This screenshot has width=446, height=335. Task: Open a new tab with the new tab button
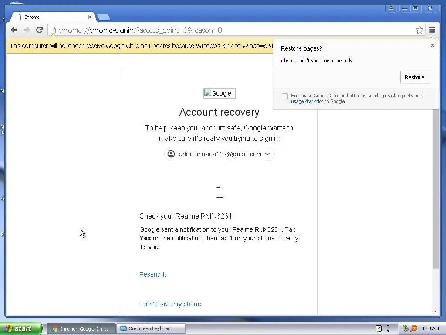[104, 17]
